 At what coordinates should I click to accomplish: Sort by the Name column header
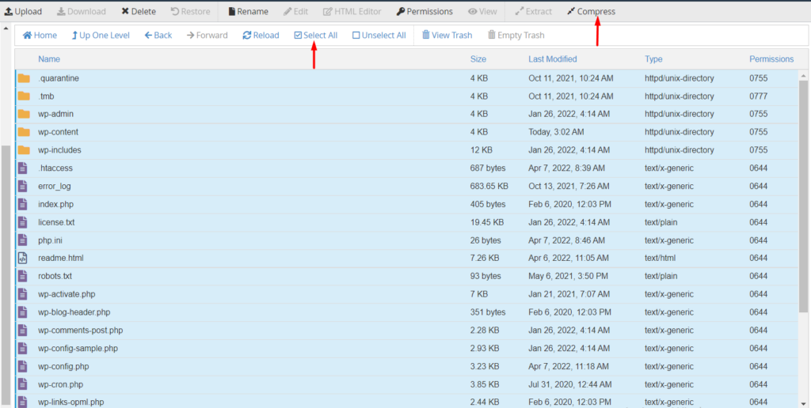point(49,59)
